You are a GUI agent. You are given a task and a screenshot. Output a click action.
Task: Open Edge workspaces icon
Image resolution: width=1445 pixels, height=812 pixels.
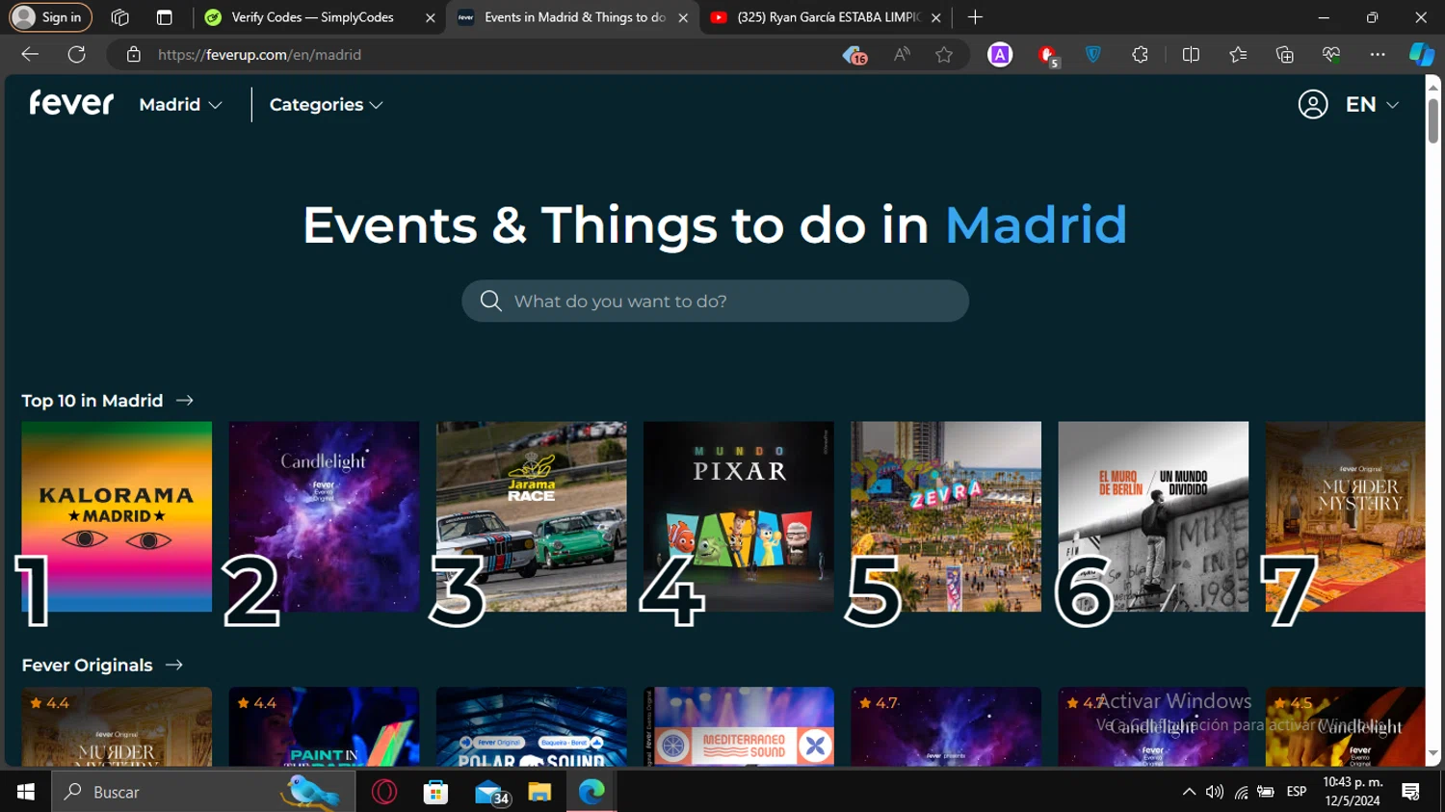tap(119, 17)
